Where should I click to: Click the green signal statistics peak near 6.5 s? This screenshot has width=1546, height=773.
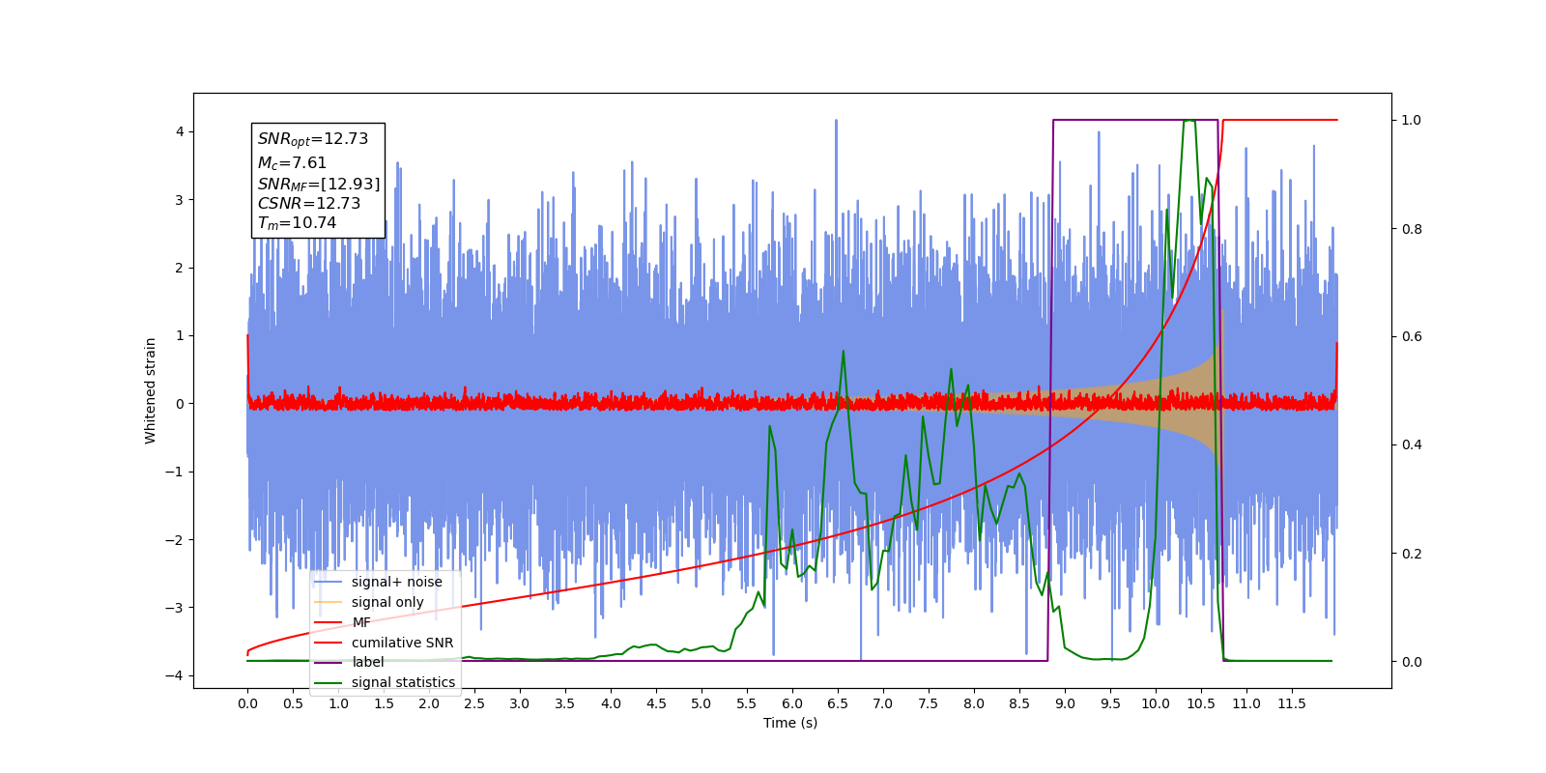pyautogui.click(x=844, y=352)
